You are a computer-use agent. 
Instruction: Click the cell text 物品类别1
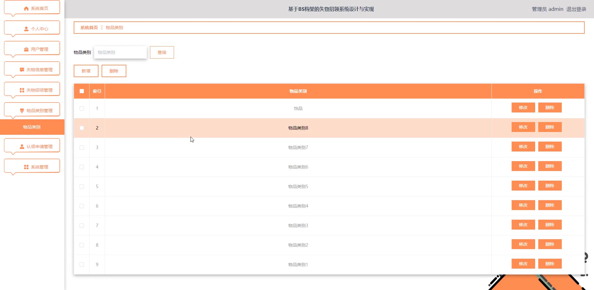coord(298,265)
